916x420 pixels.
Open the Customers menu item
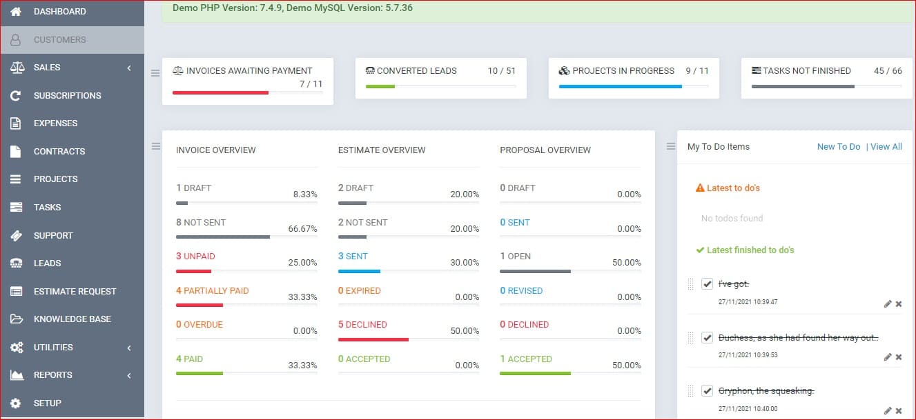(x=72, y=40)
